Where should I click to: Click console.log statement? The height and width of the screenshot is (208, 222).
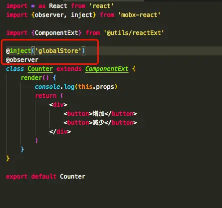tap(76, 87)
